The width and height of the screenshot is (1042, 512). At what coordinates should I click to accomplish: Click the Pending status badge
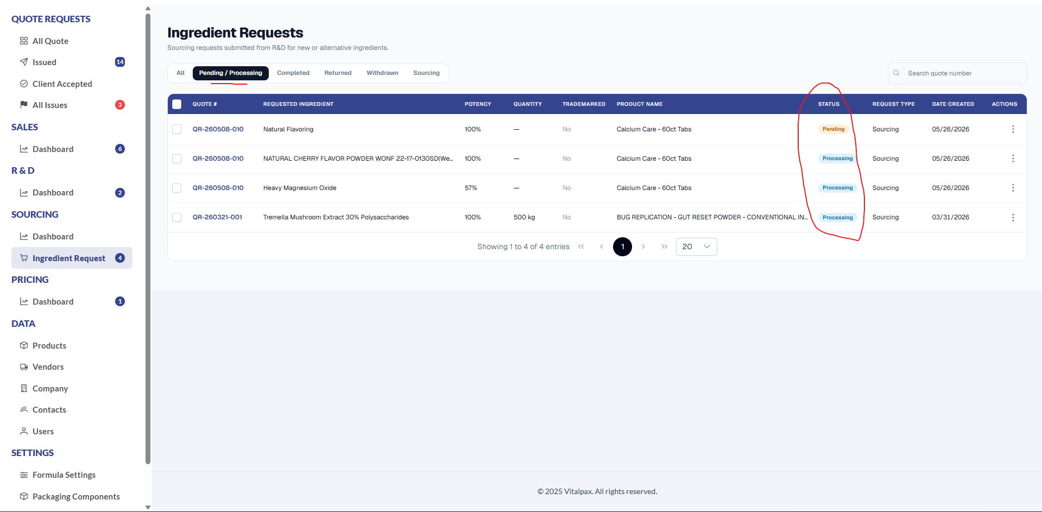(x=833, y=129)
